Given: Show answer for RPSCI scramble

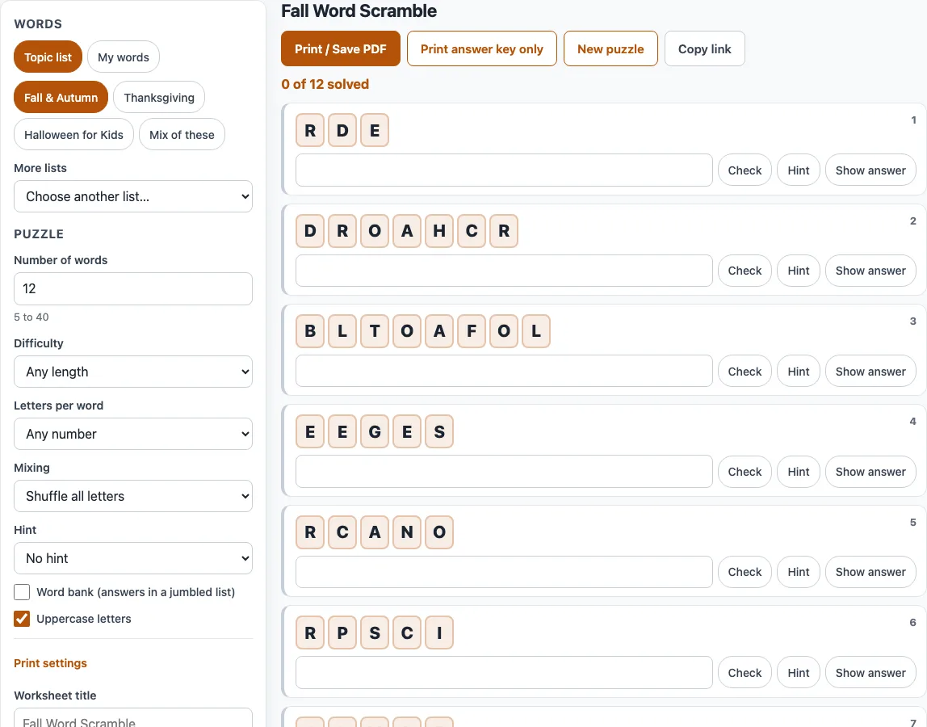Looking at the screenshot, I should click(x=870, y=673).
